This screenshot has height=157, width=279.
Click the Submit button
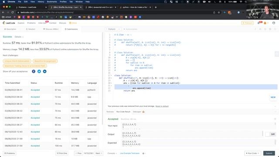[x=269, y=153]
